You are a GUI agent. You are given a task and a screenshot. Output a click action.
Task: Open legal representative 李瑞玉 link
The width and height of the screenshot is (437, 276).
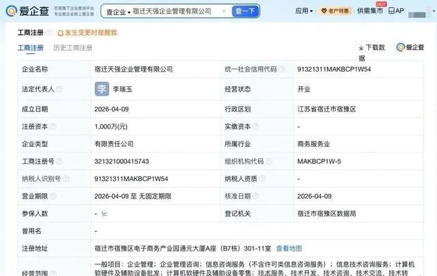point(122,89)
